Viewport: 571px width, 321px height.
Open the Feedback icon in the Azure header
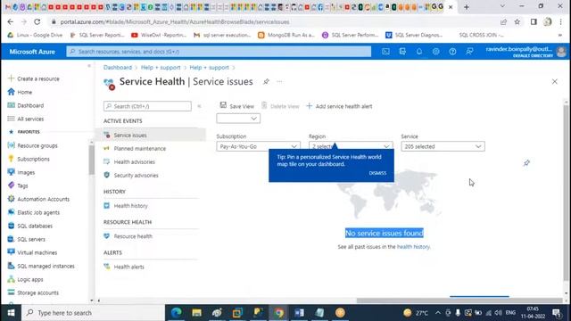click(x=469, y=52)
